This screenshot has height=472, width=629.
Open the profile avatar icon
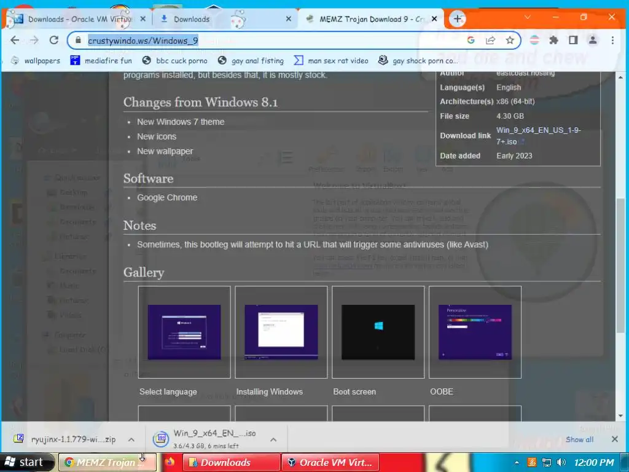click(593, 40)
